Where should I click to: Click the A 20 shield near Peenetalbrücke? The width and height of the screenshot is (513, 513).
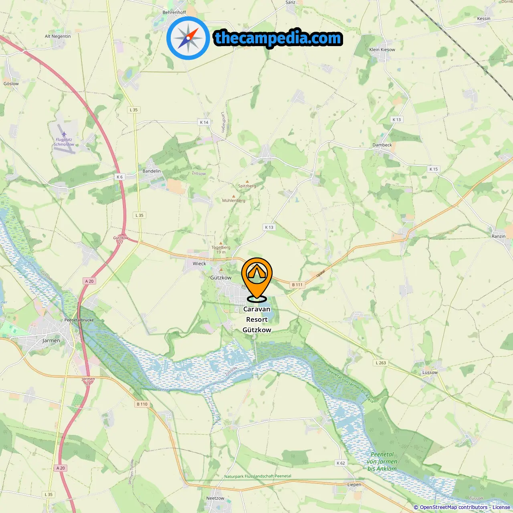(x=89, y=281)
